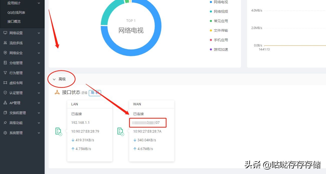Click the masked WAN IP address field
Screen dimensions: 326x174
pyautogui.click(x=148, y=123)
